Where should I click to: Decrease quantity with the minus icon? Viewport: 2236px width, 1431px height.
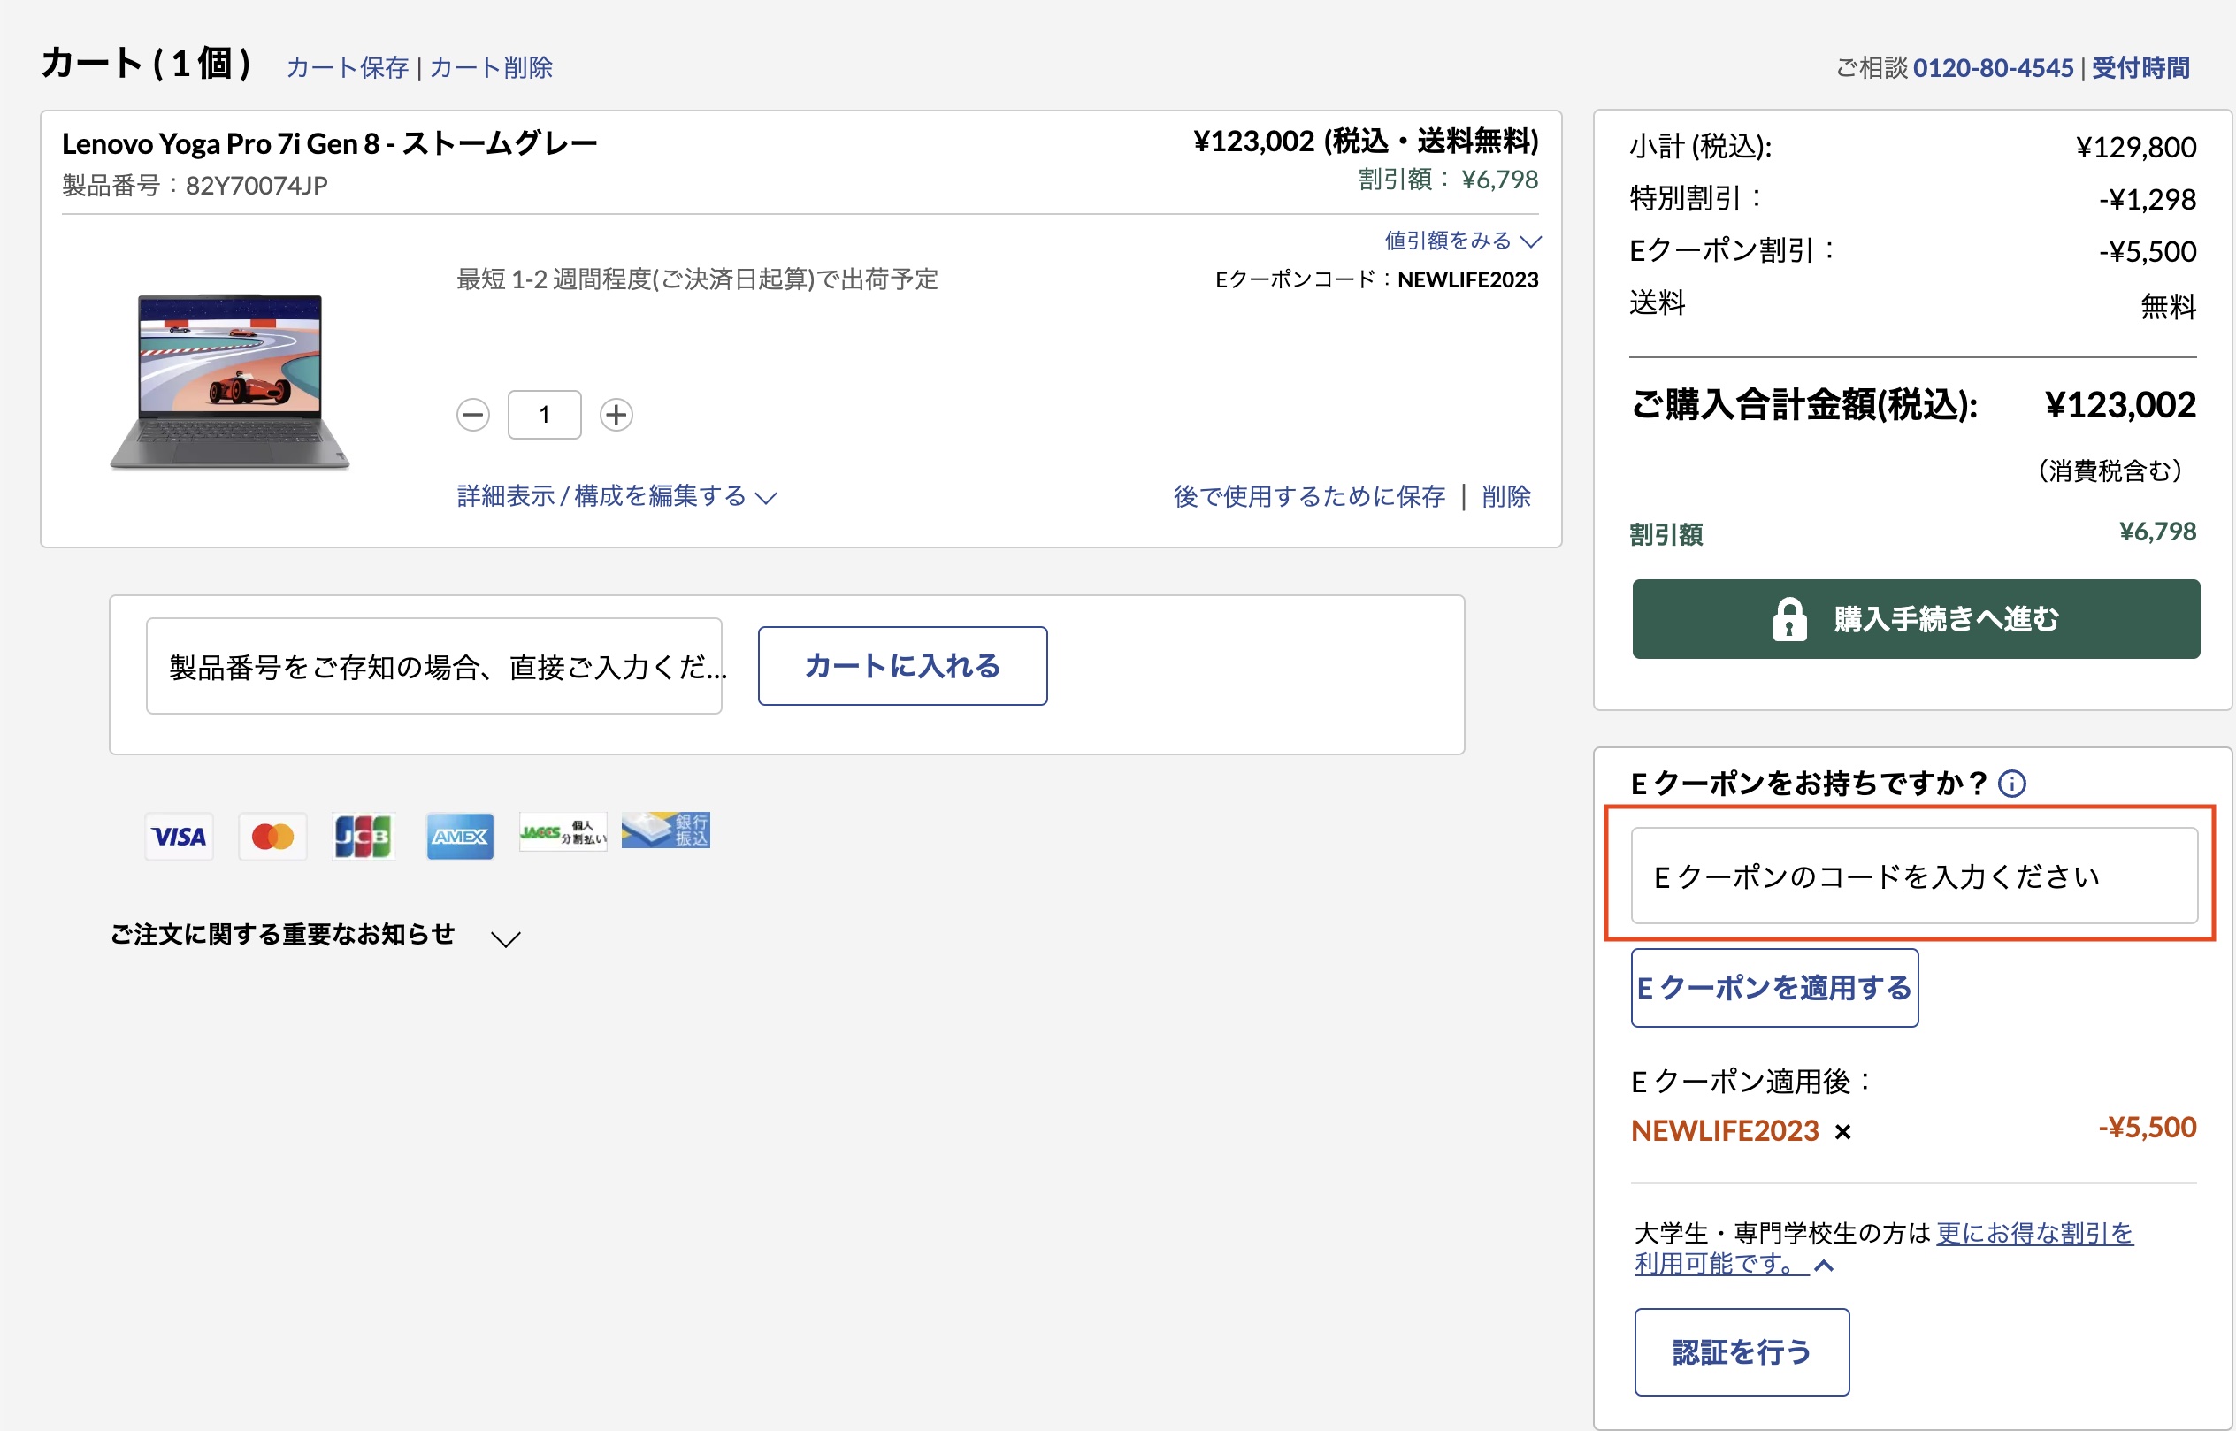(473, 415)
